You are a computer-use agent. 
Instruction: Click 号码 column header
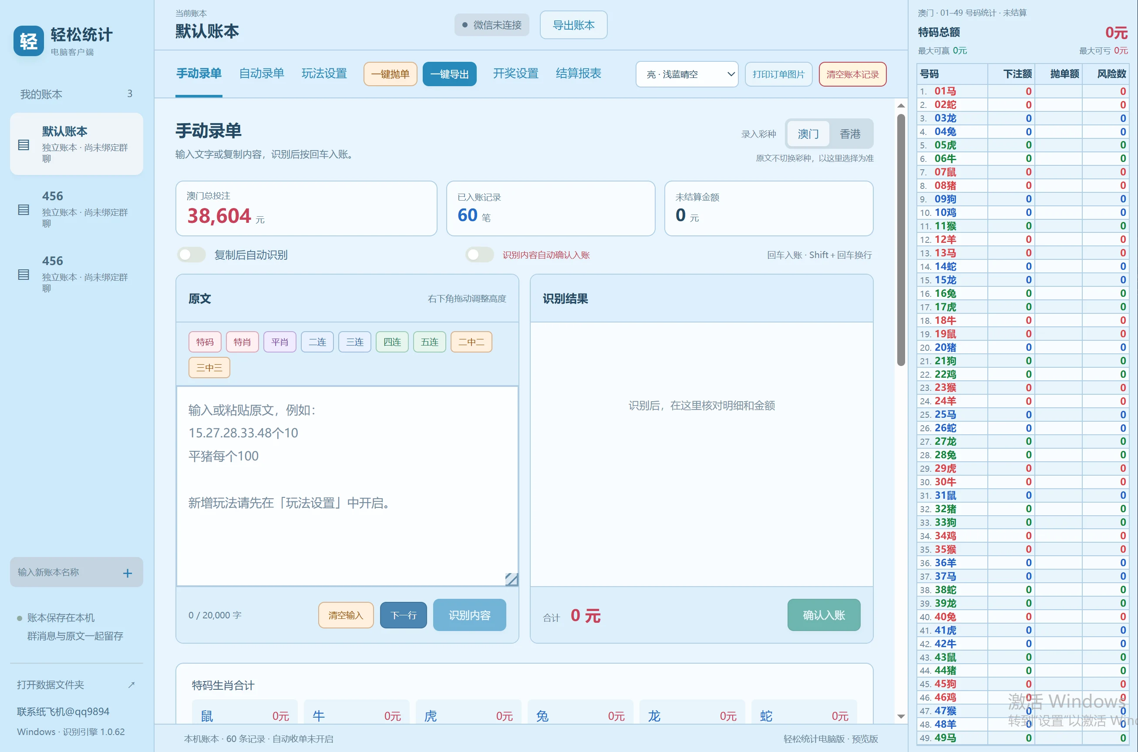tap(952, 74)
